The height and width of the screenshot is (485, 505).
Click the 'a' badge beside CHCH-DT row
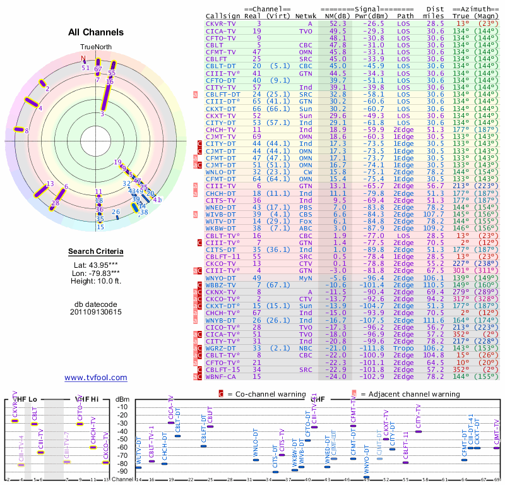195,193
